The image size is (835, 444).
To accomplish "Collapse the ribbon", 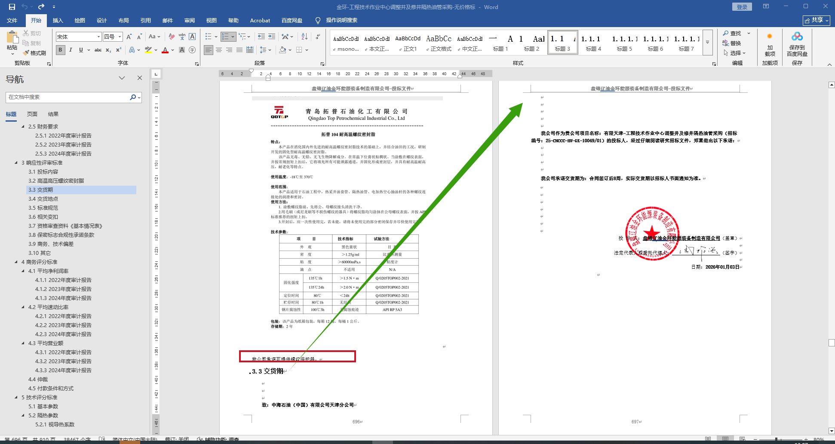I will point(829,64).
